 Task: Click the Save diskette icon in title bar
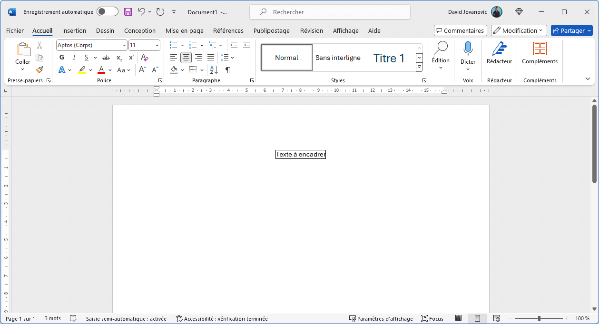128,12
